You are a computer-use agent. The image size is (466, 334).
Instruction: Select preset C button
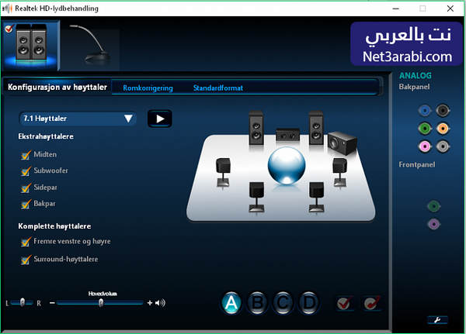point(283,303)
